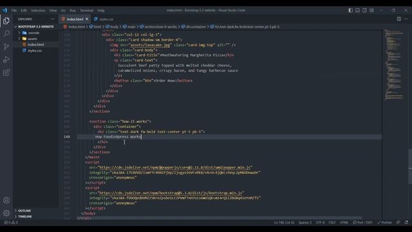Screen dimensions: 412x232
Task: Open the Manage gear icon
Action: coord(6,213)
